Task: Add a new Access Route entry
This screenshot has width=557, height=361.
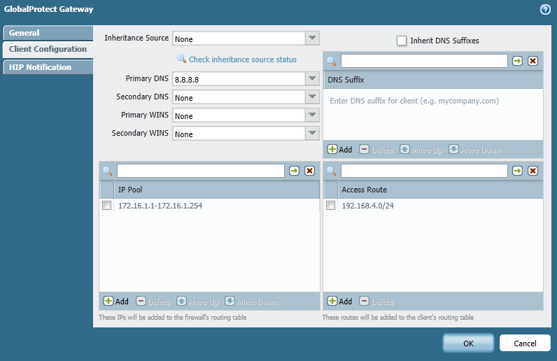Action: 339,302
